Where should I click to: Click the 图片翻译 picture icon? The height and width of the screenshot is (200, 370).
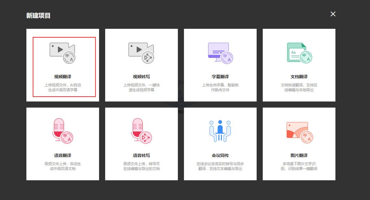tap(300, 133)
